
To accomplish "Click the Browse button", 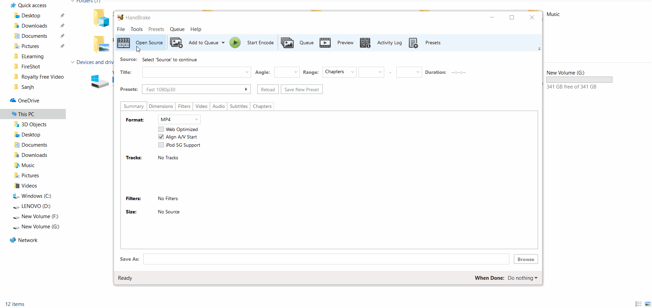I will [x=526, y=259].
